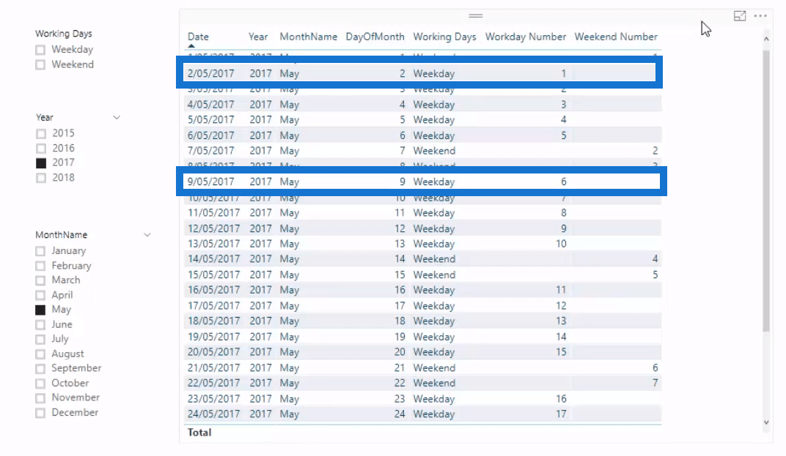Screen dimensions: 786x456
Task: Check the Weekend filter checkbox
Action: pyautogui.click(x=40, y=64)
